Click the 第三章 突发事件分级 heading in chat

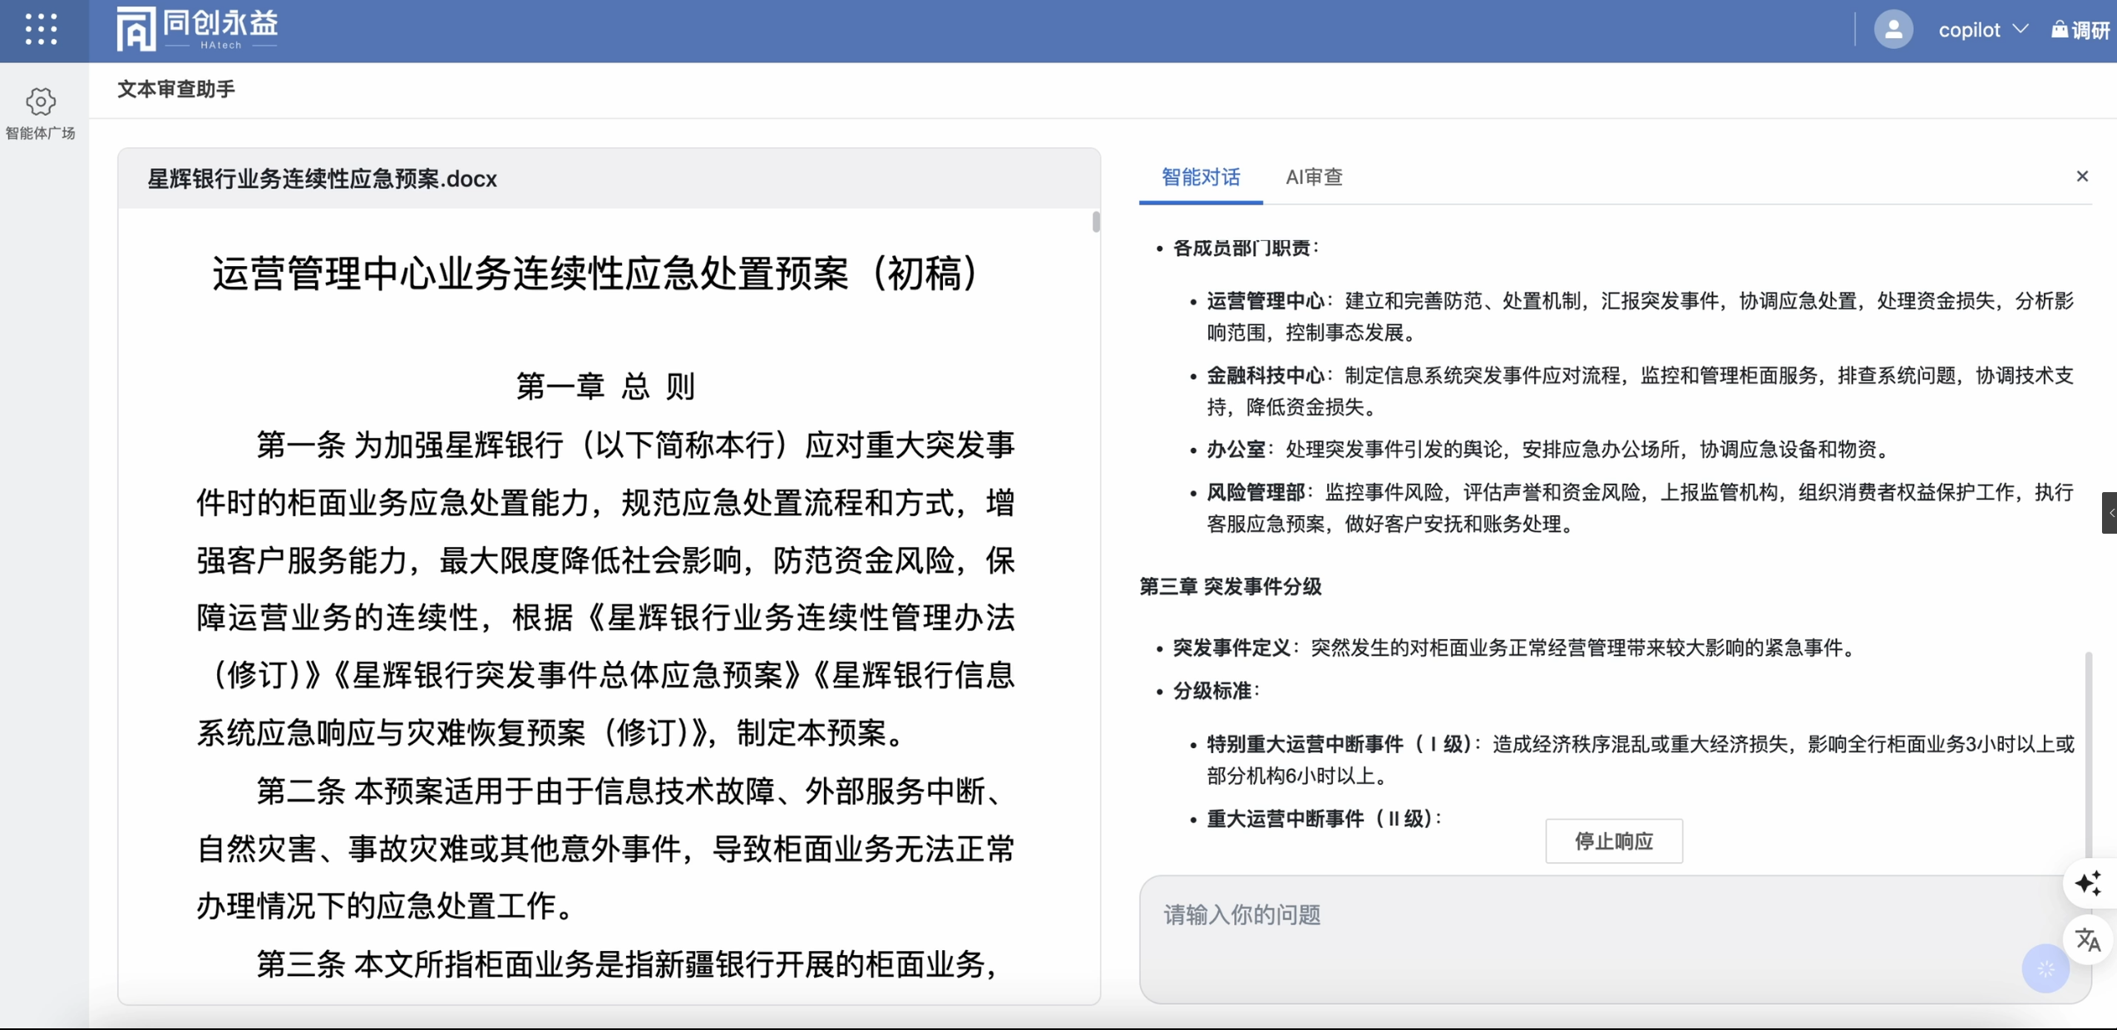click(1230, 587)
